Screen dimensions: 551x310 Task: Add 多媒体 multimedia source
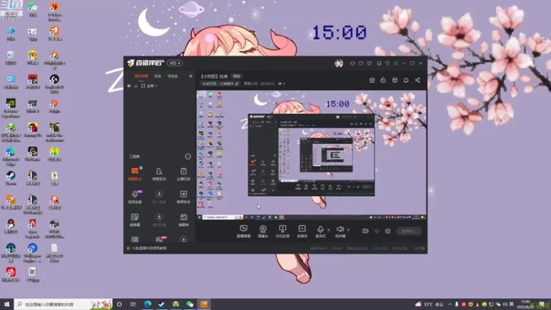click(302, 231)
